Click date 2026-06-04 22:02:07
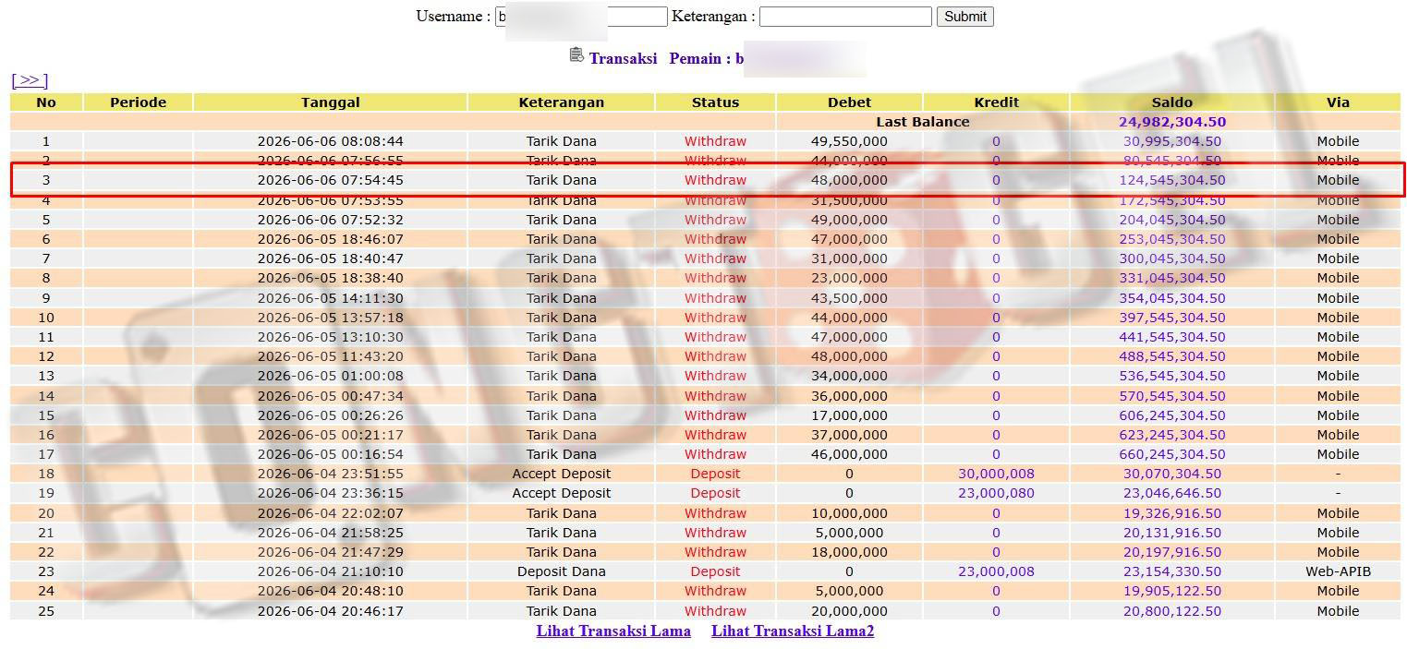1407x649 pixels. 331,513
